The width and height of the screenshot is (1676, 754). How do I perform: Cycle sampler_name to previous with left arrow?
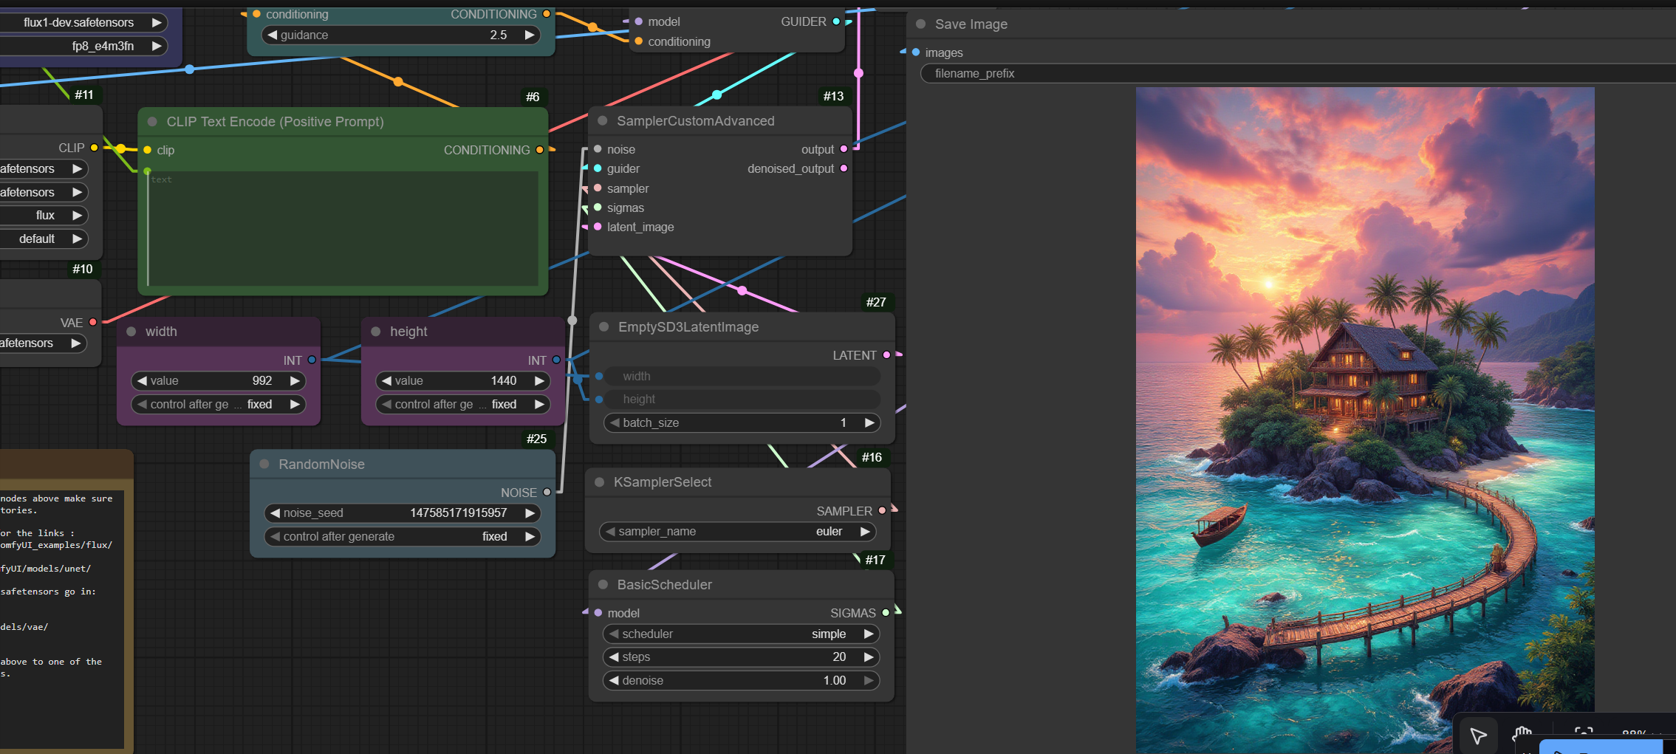coord(610,532)
